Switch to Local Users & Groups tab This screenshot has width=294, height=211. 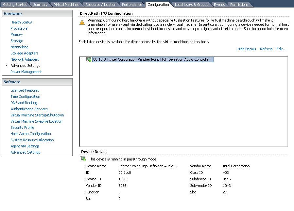point(191,4)
